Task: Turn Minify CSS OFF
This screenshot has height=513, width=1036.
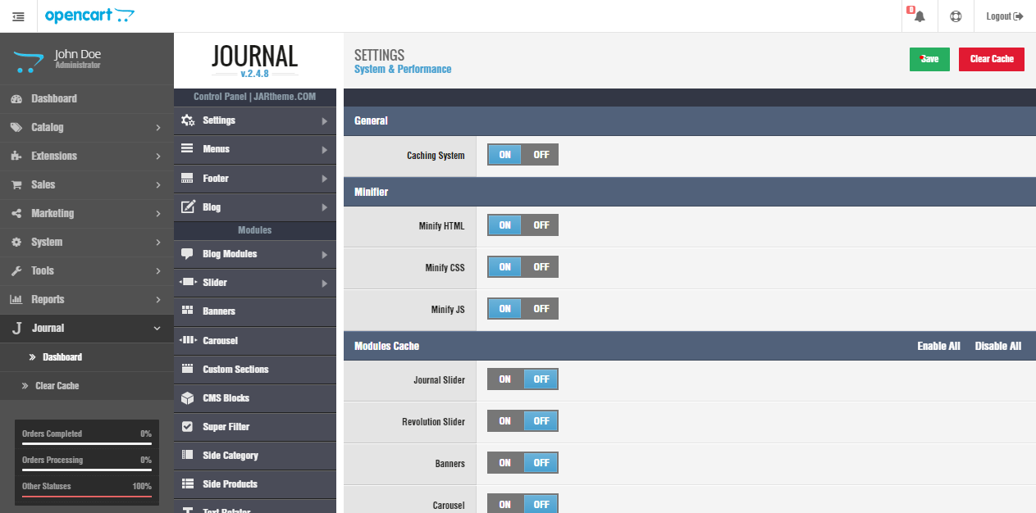Action: [541, 267]
